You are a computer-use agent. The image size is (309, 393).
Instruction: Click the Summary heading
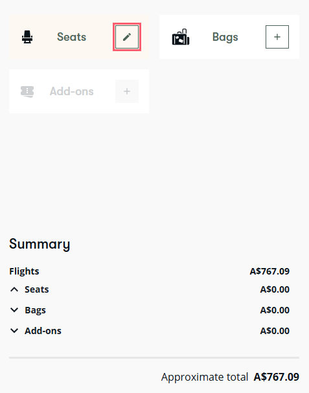click(40, 244)
